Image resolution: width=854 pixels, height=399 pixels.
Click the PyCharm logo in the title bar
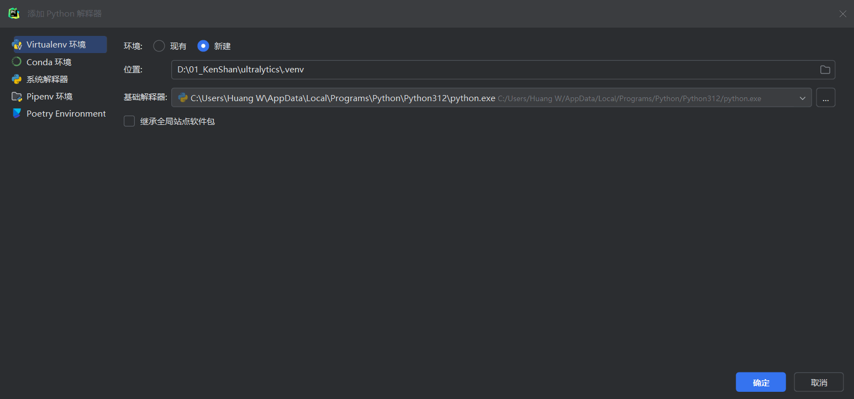click(x=14, y=13)
